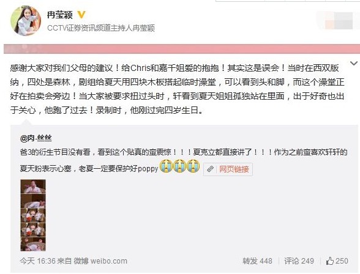Open the long attached image thumbnail
Screen dimensions: 360x274
33,215
